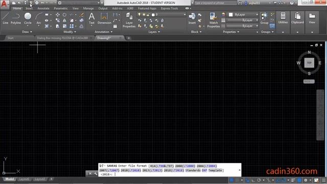Viewport: 327px width, 184px height.
Task: Click command line customize wrench icon
Action: (x=96, y=174)
